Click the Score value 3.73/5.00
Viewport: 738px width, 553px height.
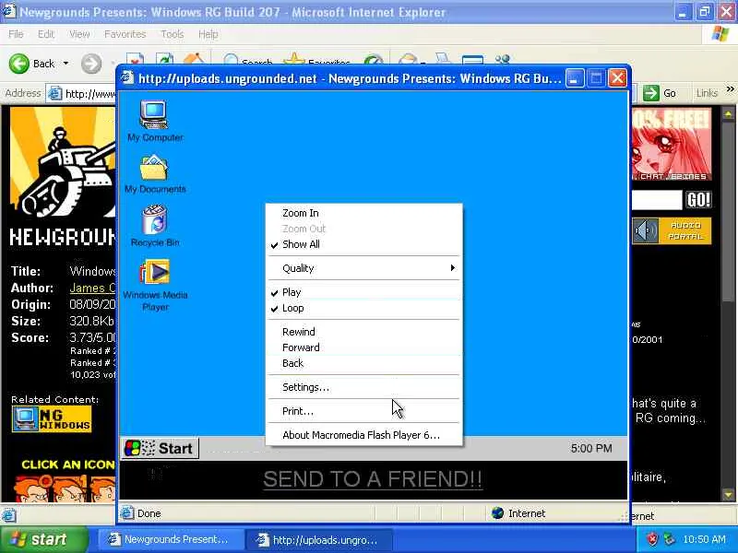tap(92, 337)
